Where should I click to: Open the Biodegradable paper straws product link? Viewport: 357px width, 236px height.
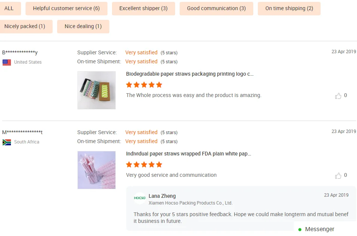coord(190,74)
